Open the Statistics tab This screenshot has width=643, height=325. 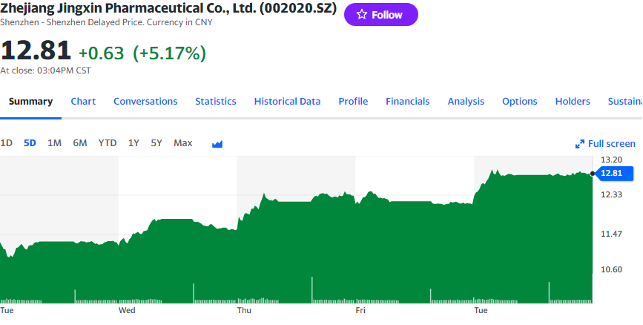coord(216,102)
